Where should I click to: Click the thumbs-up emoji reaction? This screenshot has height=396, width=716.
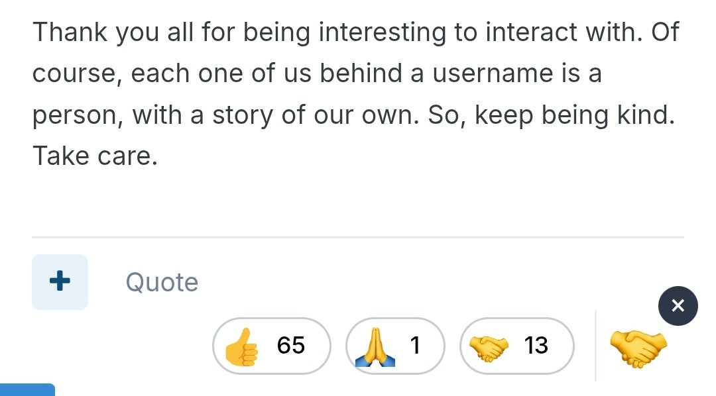[241, 346]
